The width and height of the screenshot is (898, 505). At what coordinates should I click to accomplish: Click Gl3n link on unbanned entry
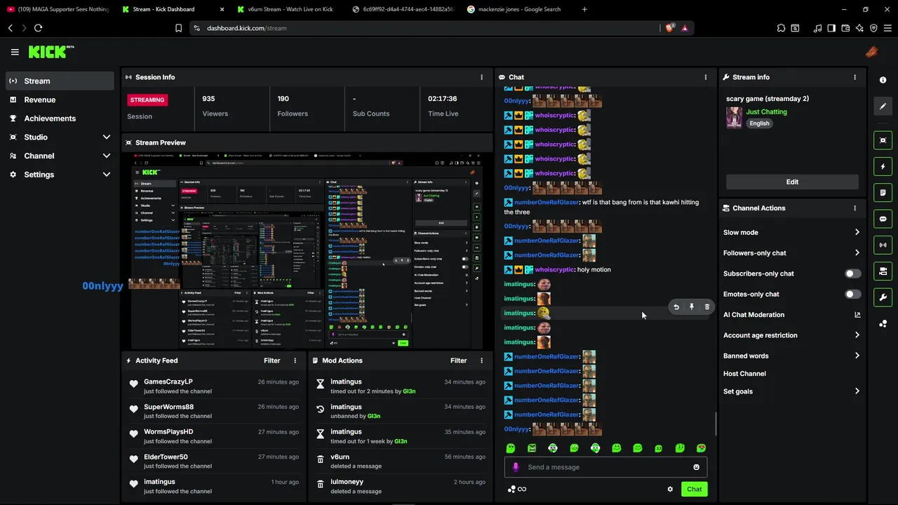(374, 416)
